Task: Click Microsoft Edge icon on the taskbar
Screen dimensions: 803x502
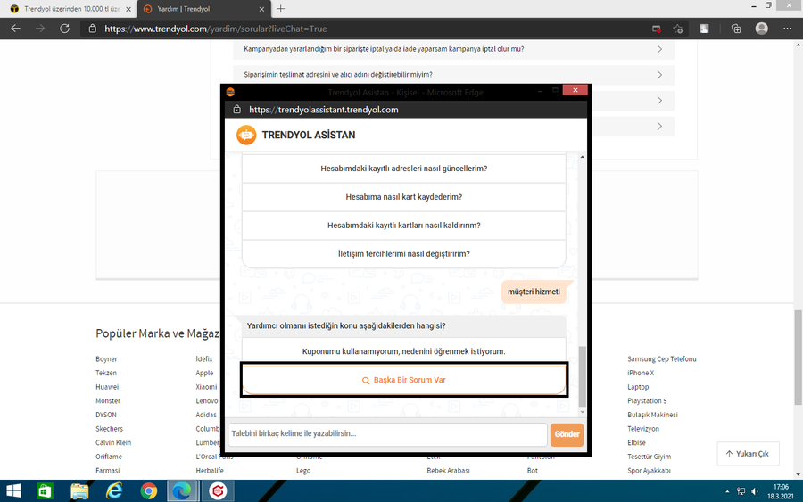Action: 182,491
